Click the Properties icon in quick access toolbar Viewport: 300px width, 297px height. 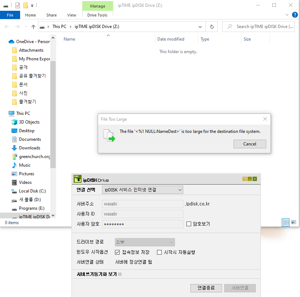[17, 5]
